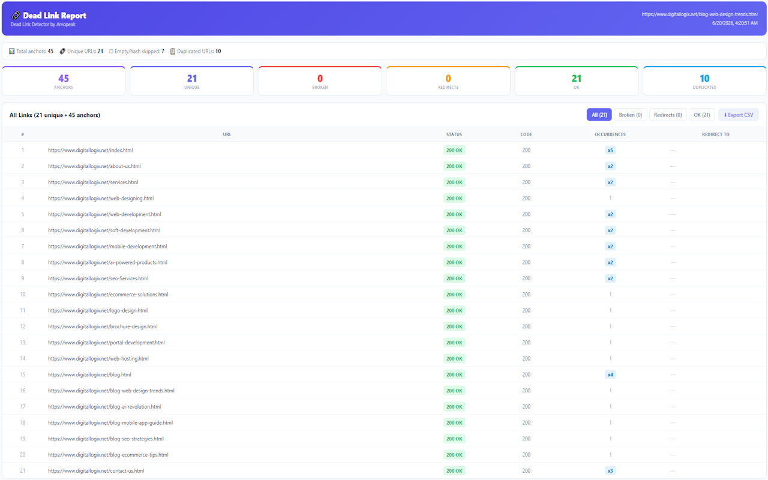Filter by OK (21) links
768x480 pixels.
[x=702, y=115]
